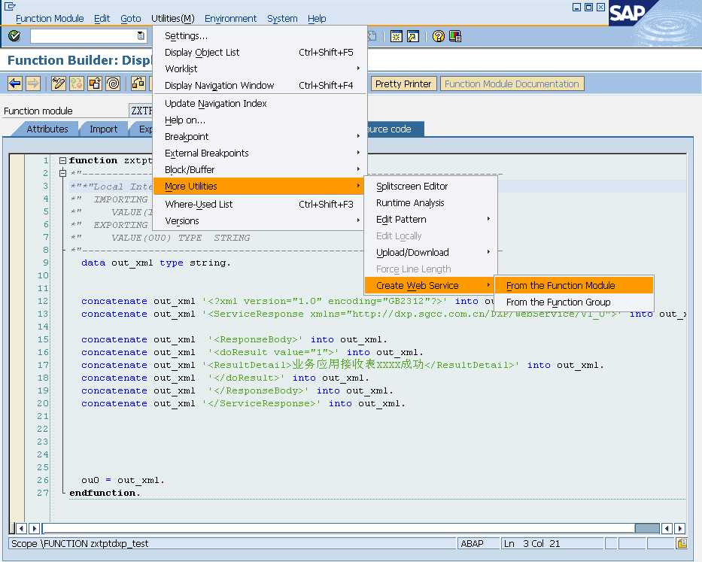This screenshot has width=702, height=562.
Task: Expand the Edit Pattern submenu
Action: [430, 220]
